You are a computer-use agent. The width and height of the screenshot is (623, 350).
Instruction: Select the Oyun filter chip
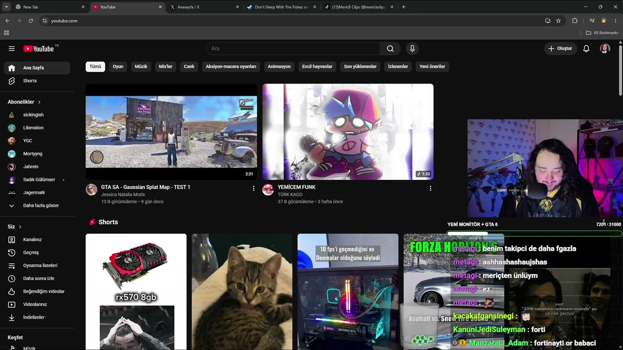pyautogui.click(x=118, y=67)
